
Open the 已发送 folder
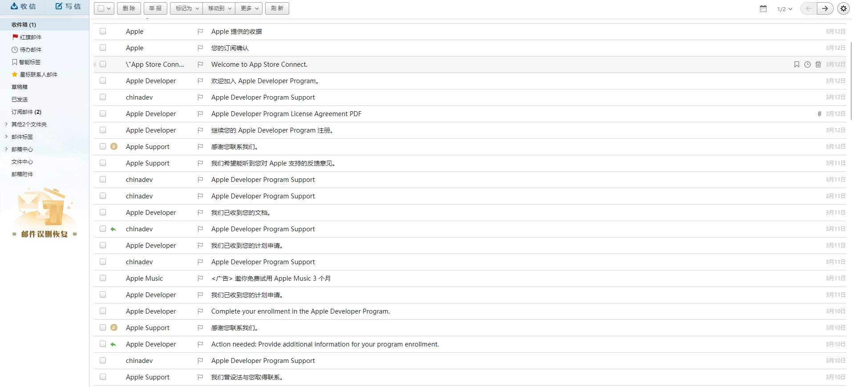20,100
